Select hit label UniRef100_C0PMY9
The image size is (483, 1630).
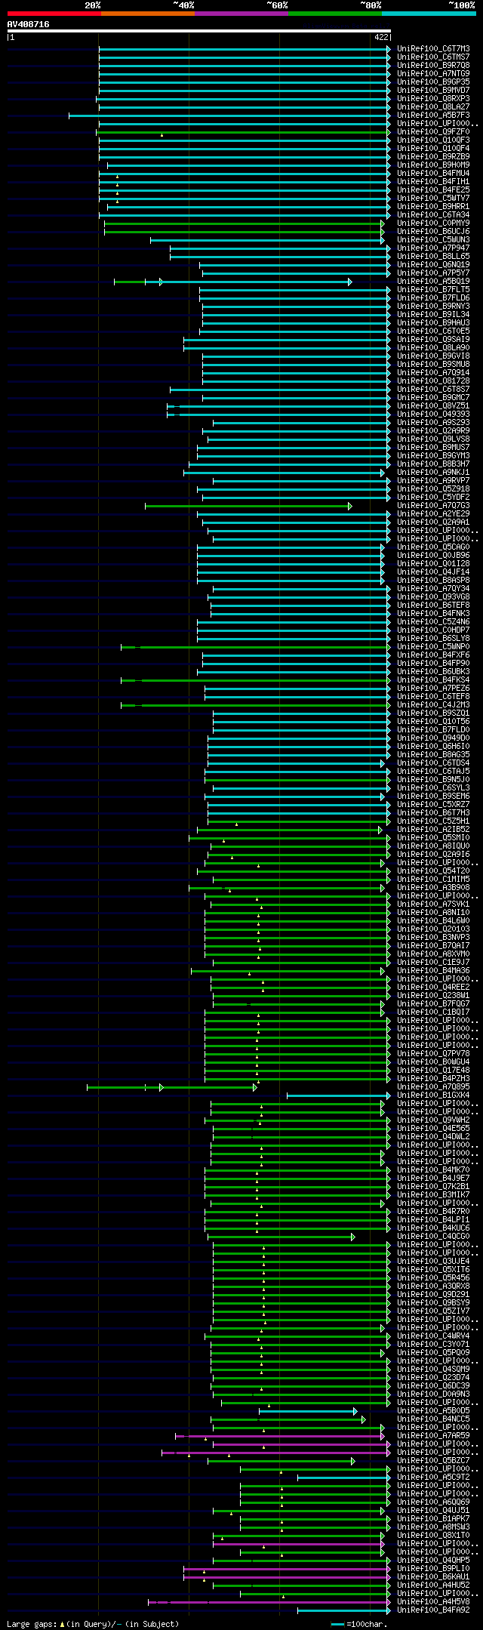tap(433, 223)
